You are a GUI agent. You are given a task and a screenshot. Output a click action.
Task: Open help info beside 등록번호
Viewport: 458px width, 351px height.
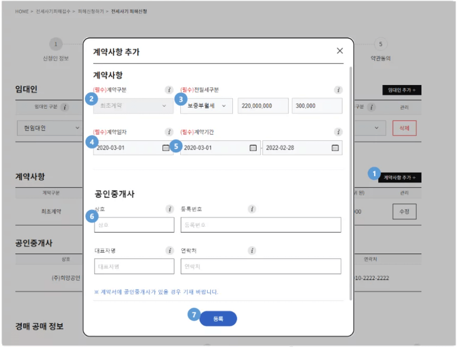point(251,209)
